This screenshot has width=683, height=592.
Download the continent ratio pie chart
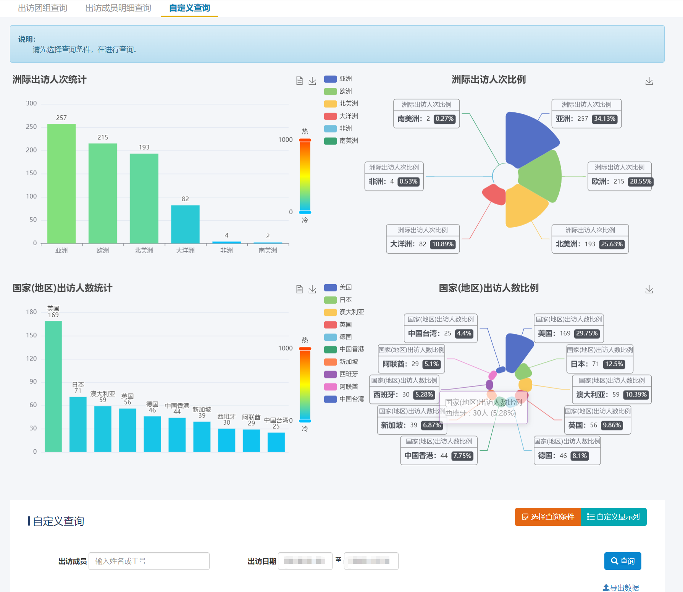(x=649, y=81)
